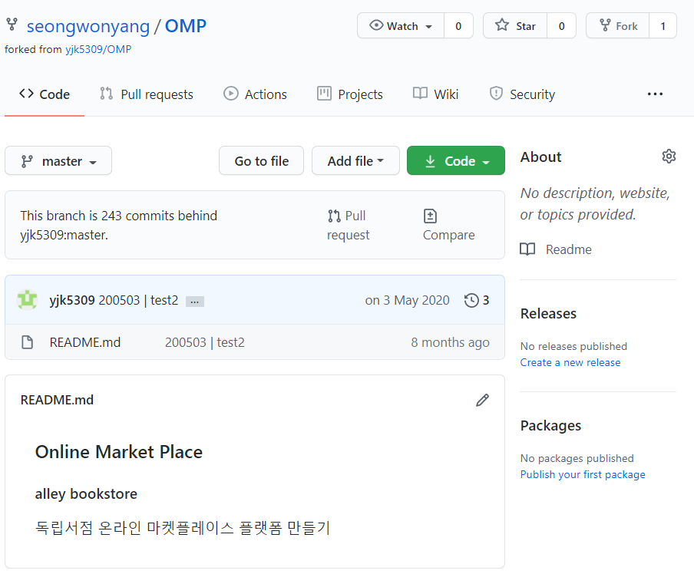View the watchers count 0
This screenshot has width=694, height=574.
(x=458, y=26)
